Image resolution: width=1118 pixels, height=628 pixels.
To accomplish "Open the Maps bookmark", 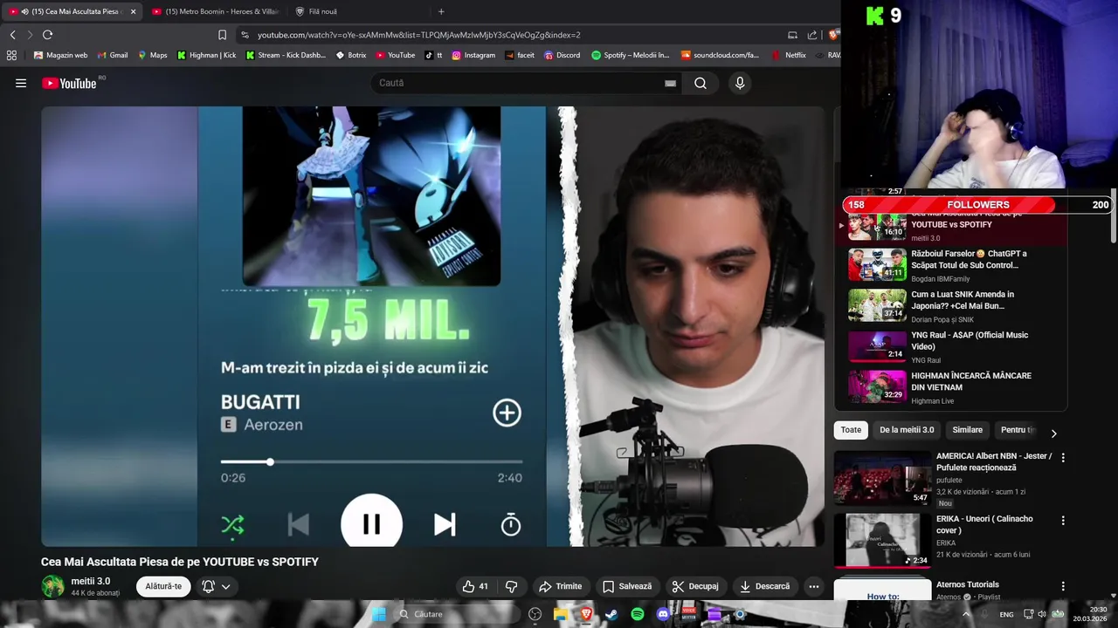I will [x=152, y=55].
